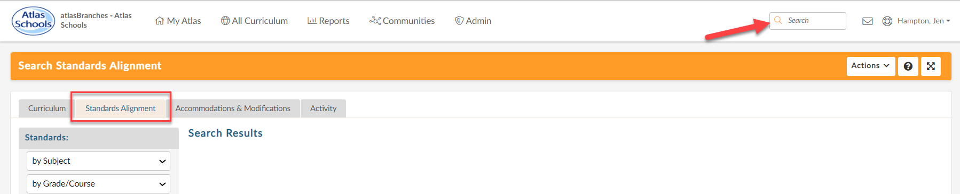Image resolution: width=960 pixels, height=194 pixels.
Task: Open the Actions dropdown
Action: 870,66
